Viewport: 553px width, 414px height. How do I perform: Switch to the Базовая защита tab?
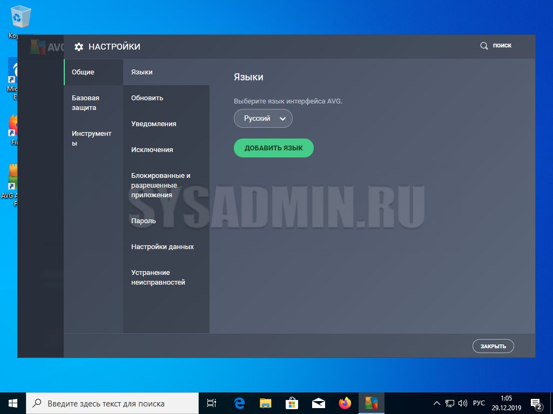[x=85, y=102]
